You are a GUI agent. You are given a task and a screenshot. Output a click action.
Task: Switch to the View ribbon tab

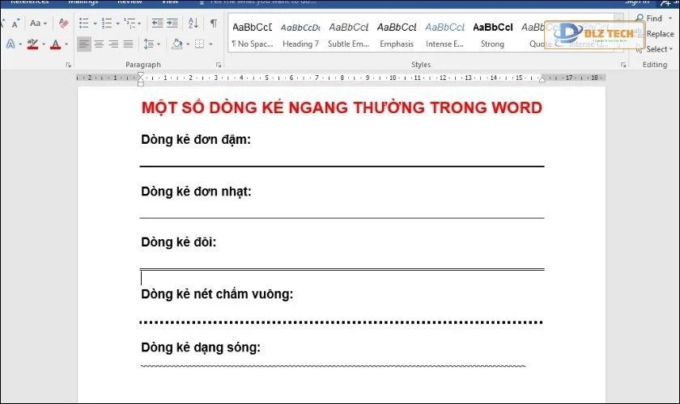click(170, 2)
